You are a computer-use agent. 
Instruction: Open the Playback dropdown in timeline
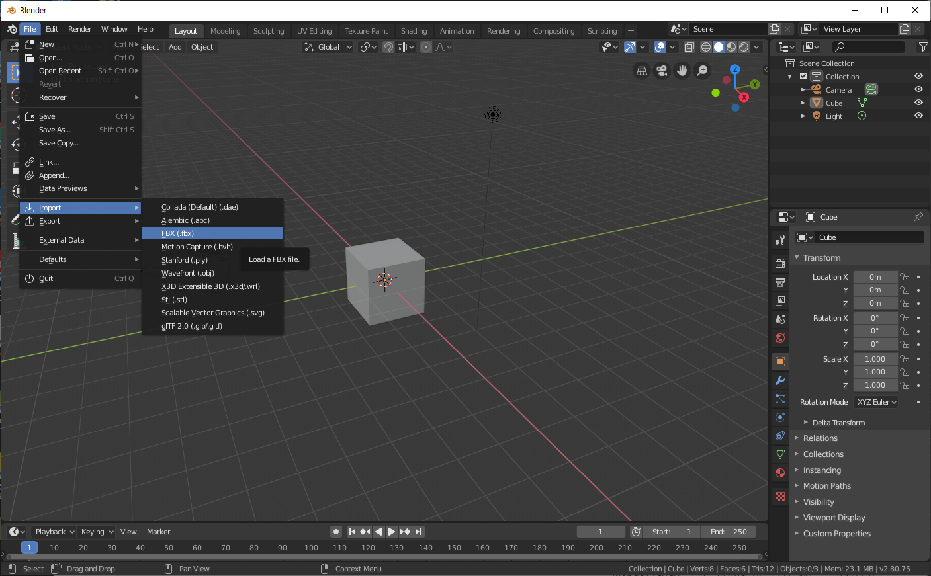54,532
